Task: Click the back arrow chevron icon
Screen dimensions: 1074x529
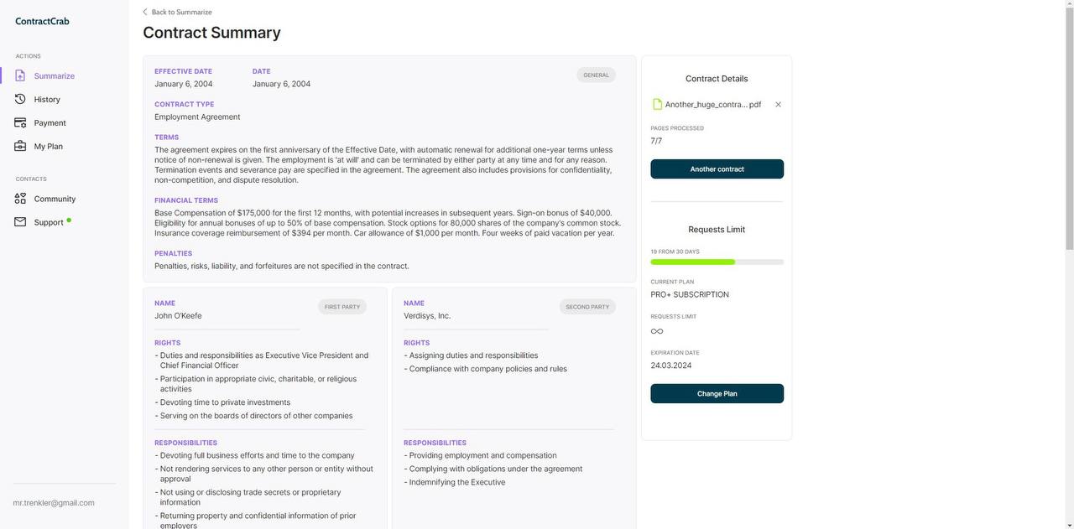Action: (x=145, y=12)
